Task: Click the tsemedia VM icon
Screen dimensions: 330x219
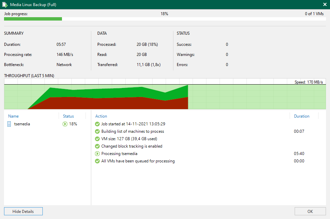Action: pos(9,124)
